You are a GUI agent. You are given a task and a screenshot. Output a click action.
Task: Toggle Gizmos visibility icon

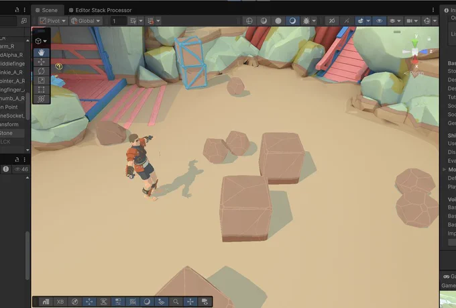(427, 21)
